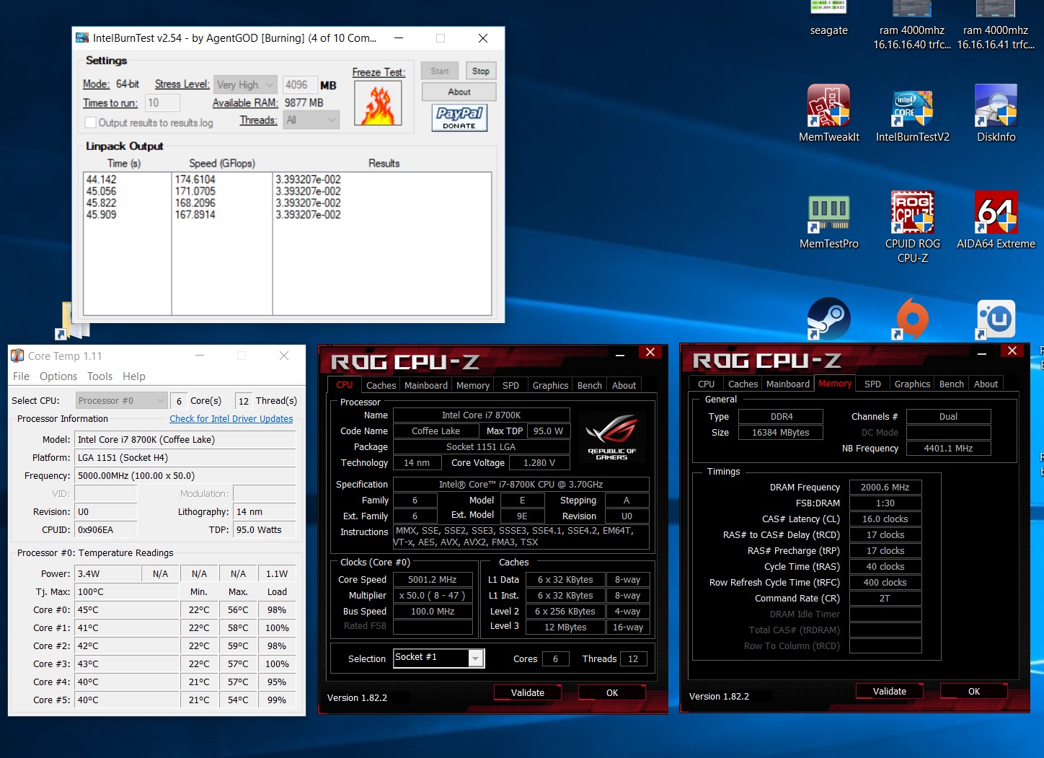Click OK in right CPU-Z Memory window
Image resolution: width=1044 pixels, height=758 pixels.
974,691
